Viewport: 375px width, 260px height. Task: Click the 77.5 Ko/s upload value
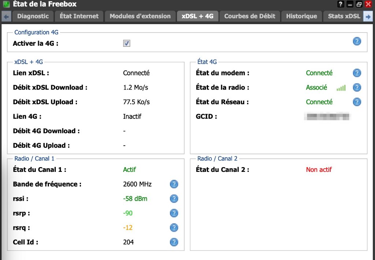tap(136, 102)
